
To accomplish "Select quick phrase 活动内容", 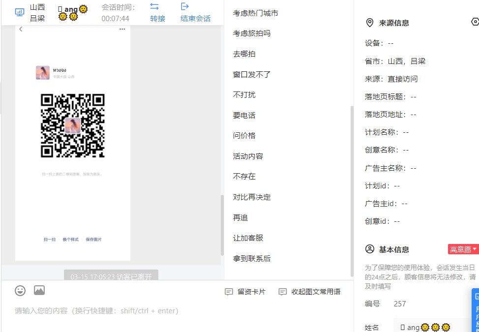I will click(x=248, y=156).
